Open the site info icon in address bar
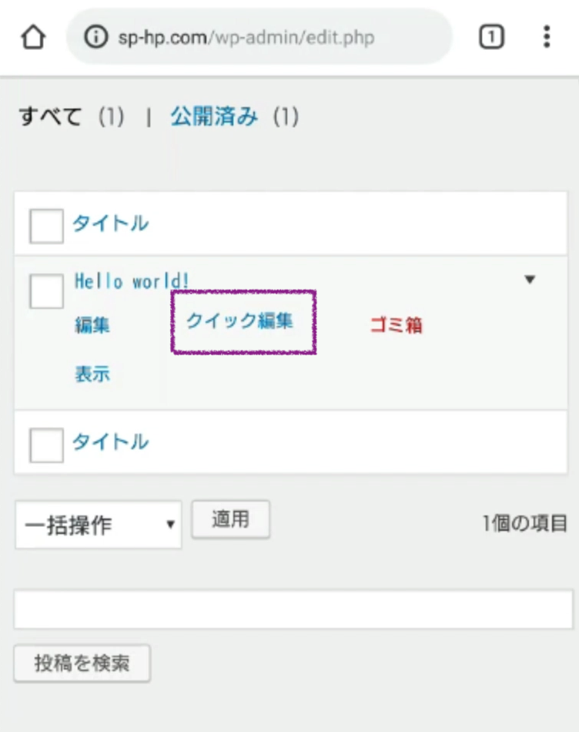This screenshot has height=732, width=579. pos(95,37)
